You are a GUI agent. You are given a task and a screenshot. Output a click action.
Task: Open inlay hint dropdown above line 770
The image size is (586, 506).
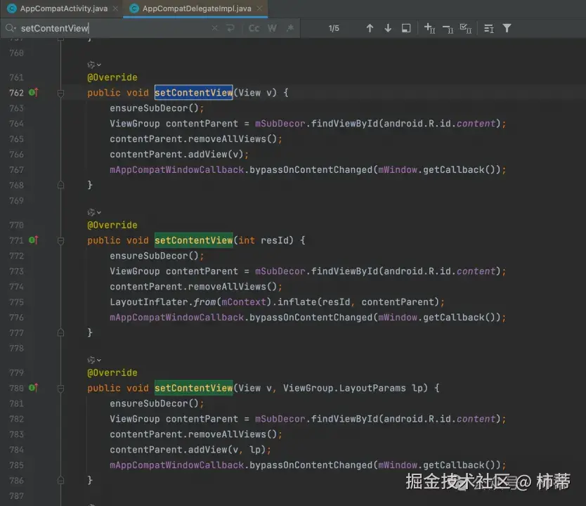point(94,212)
